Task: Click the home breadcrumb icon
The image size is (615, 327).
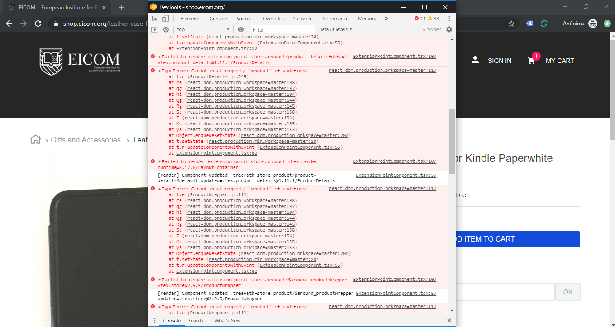Action: click(35, 140)
